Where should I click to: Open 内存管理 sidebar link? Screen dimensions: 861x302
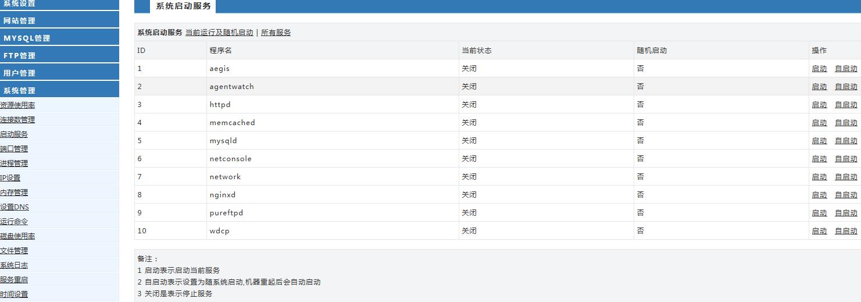point(14,193)
